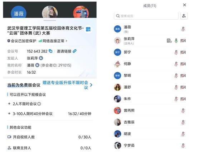Screen dimensions: 204x153
Task: Click the invite member icon beside search
Action: [x=184, y=16]
